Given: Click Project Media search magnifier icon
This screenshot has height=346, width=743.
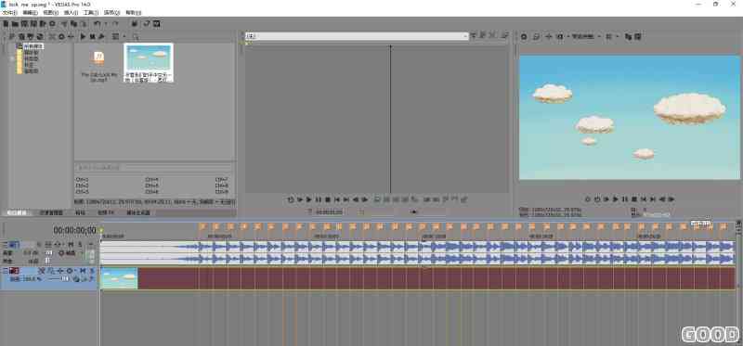Looking at the screenshot, I should 136,36.
